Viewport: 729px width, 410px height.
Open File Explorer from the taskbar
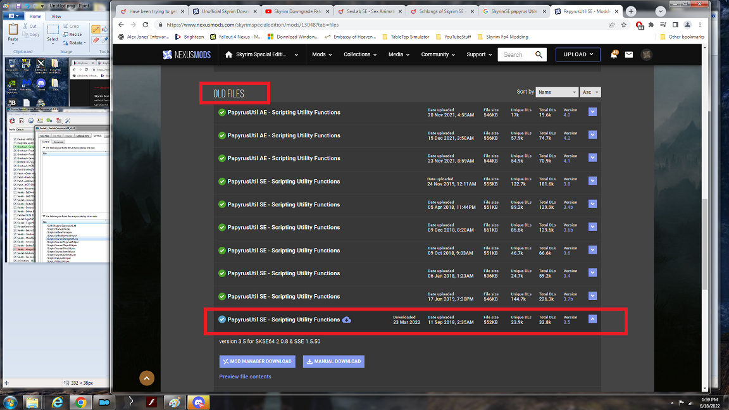pos(32,402)
